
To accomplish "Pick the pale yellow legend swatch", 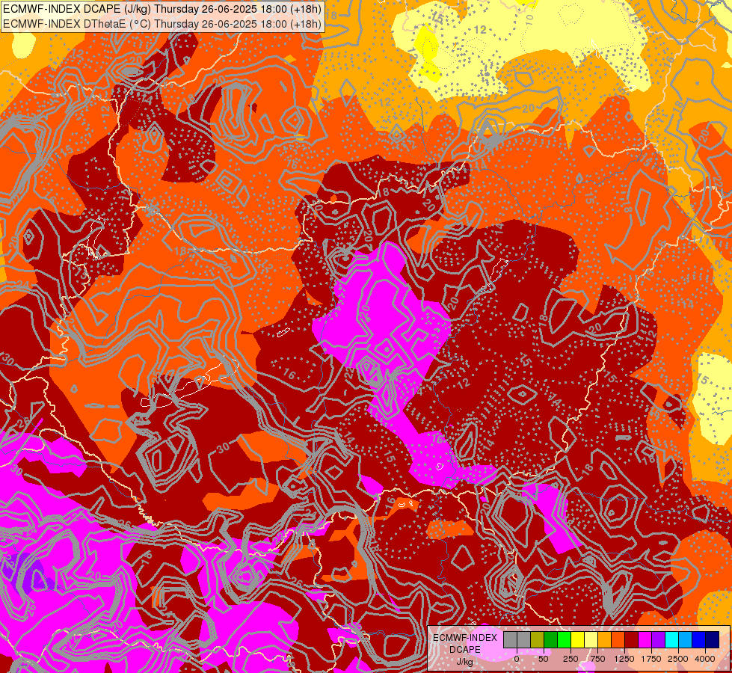I will pyautogui.click(x=591, y=640).
